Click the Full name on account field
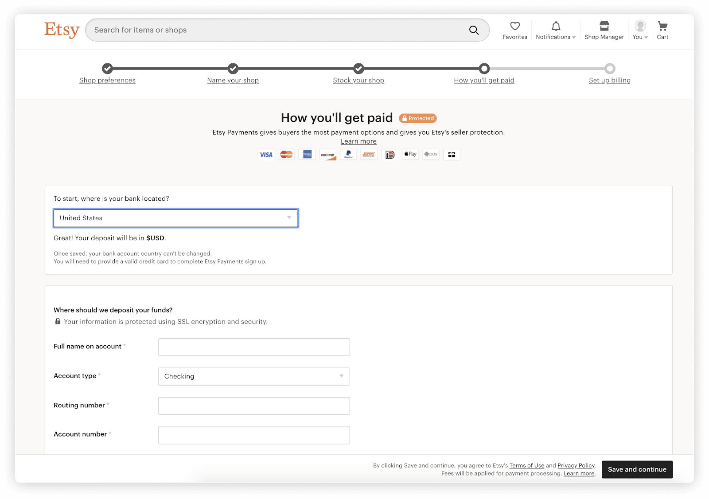This screenshot has width=709, height=499. click(x=254, y=347)
